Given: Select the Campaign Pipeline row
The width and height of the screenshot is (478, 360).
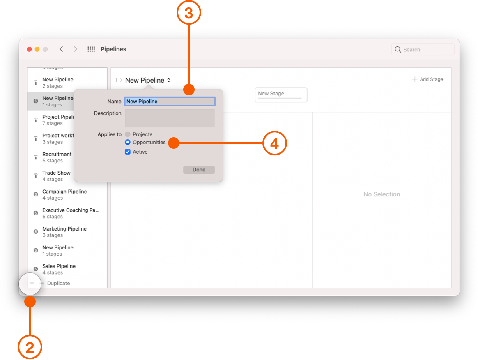Looking at the screenshot, I should pos(67,195).
